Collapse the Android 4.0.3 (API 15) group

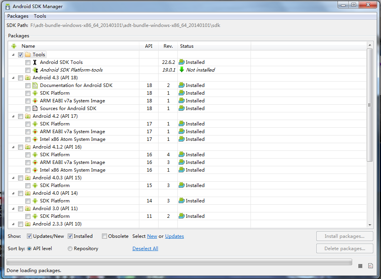(x=13, y=178)
